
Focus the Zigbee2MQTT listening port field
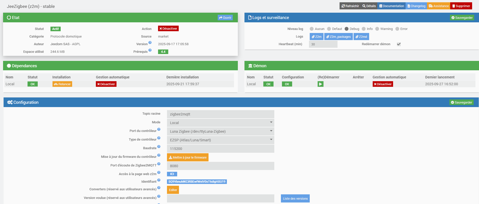[221, 166]
